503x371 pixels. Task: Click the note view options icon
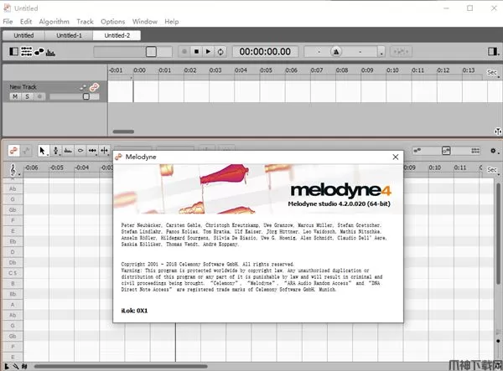475,151
